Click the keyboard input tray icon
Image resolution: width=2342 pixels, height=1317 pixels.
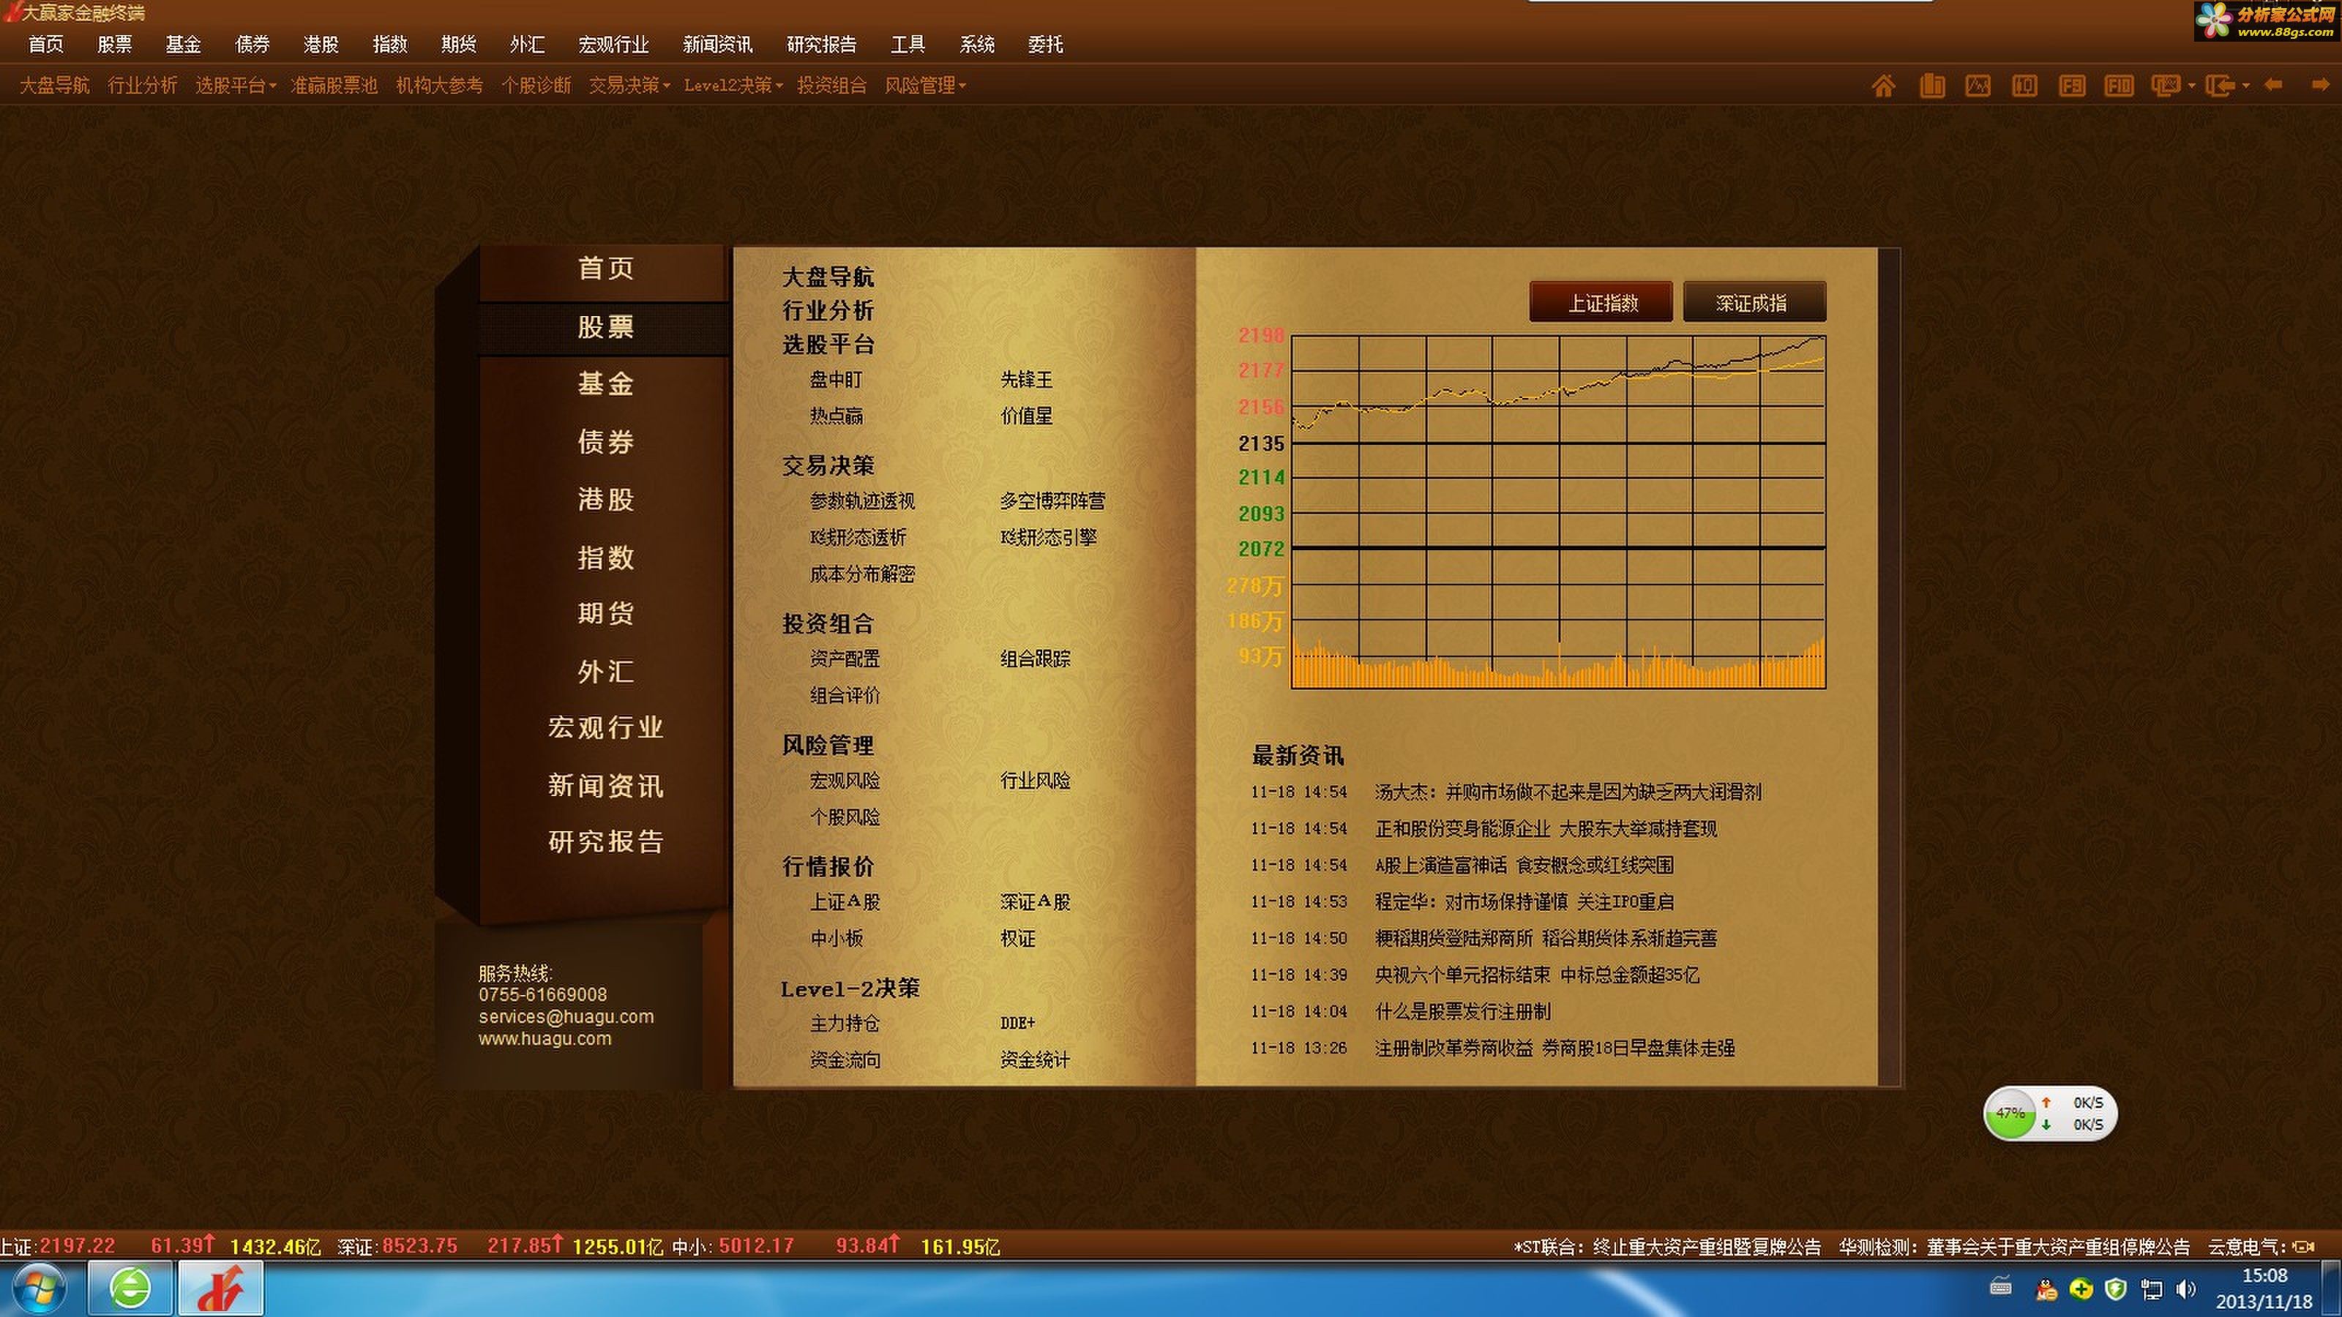coord(2000,1286)
